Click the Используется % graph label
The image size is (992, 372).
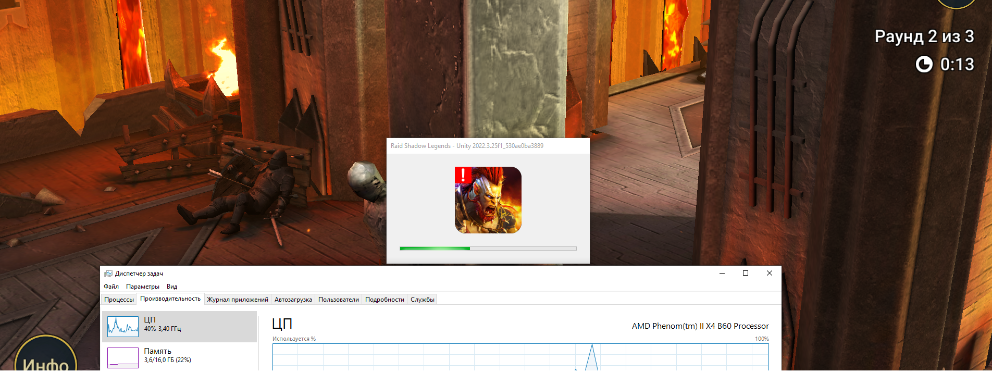pos(294,339)
